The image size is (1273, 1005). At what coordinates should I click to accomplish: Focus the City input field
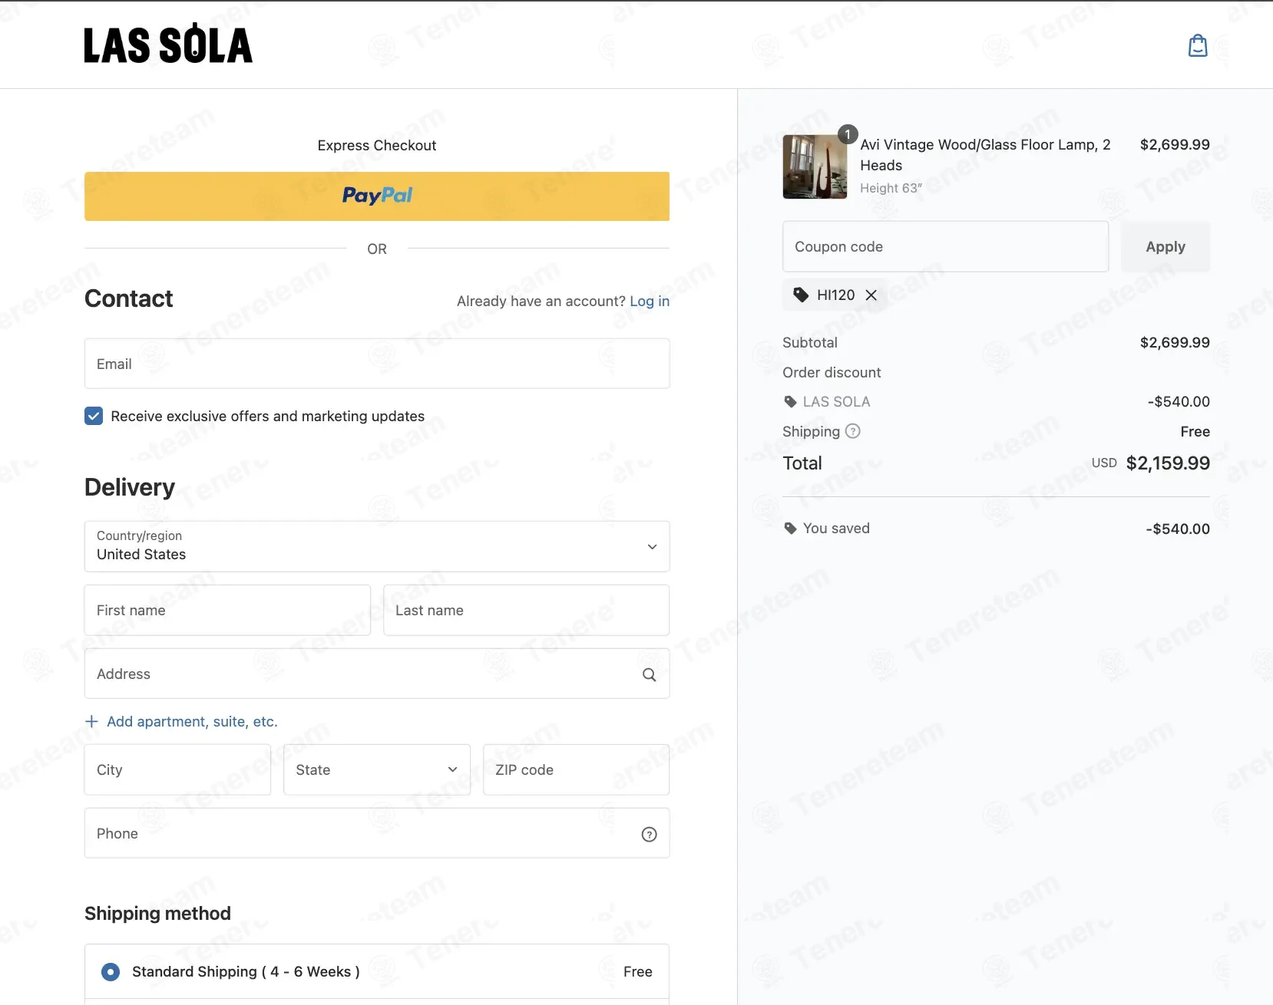click(177, 769)
